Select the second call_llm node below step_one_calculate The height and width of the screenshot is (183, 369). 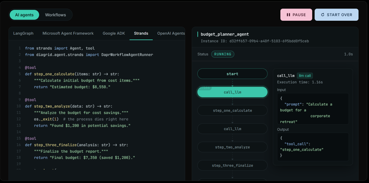232,129
